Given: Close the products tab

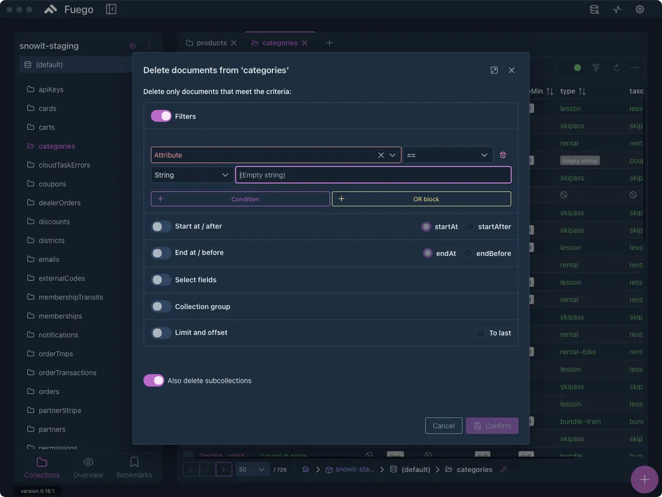Looking at the screenshot, I should click(x=233, y=43).
